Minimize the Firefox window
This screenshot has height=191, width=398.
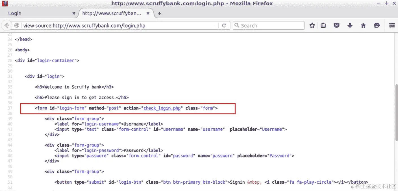379,3
